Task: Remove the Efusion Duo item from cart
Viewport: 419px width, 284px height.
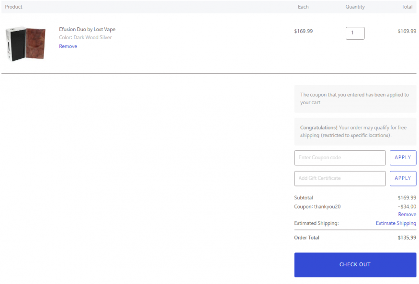Action: click(x=68, y=46)
